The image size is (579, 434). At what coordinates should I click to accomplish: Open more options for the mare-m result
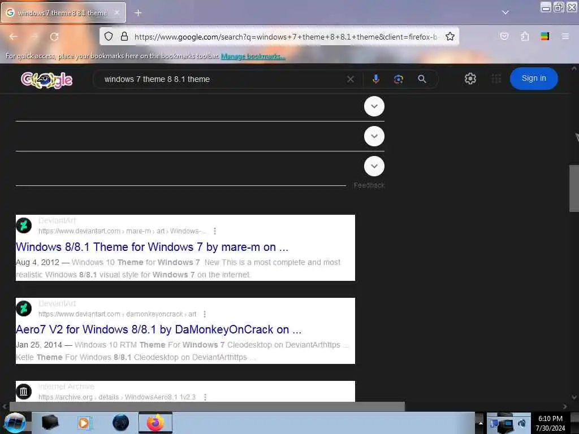[214, 231]
